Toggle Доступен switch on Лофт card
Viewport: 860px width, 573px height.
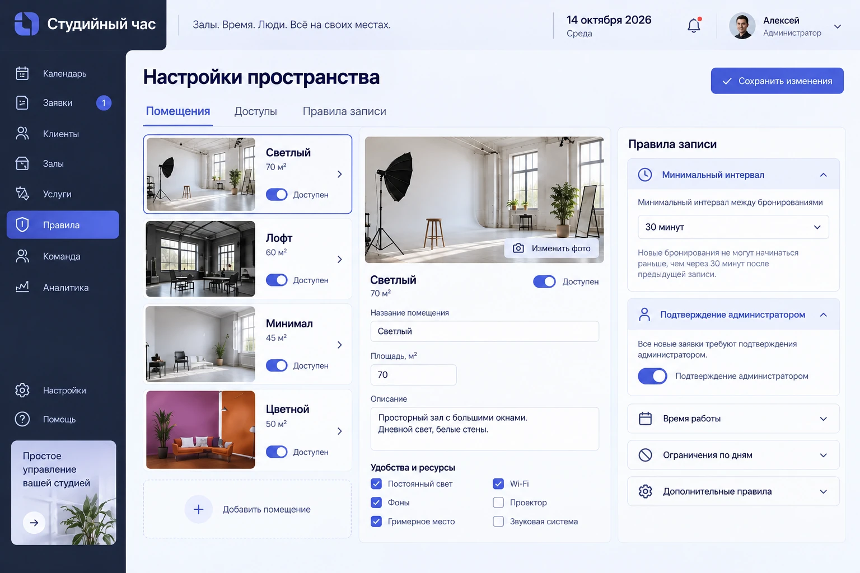277,280
